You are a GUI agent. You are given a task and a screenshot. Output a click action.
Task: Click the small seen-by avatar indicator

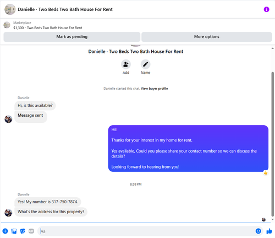pos(263,219)
